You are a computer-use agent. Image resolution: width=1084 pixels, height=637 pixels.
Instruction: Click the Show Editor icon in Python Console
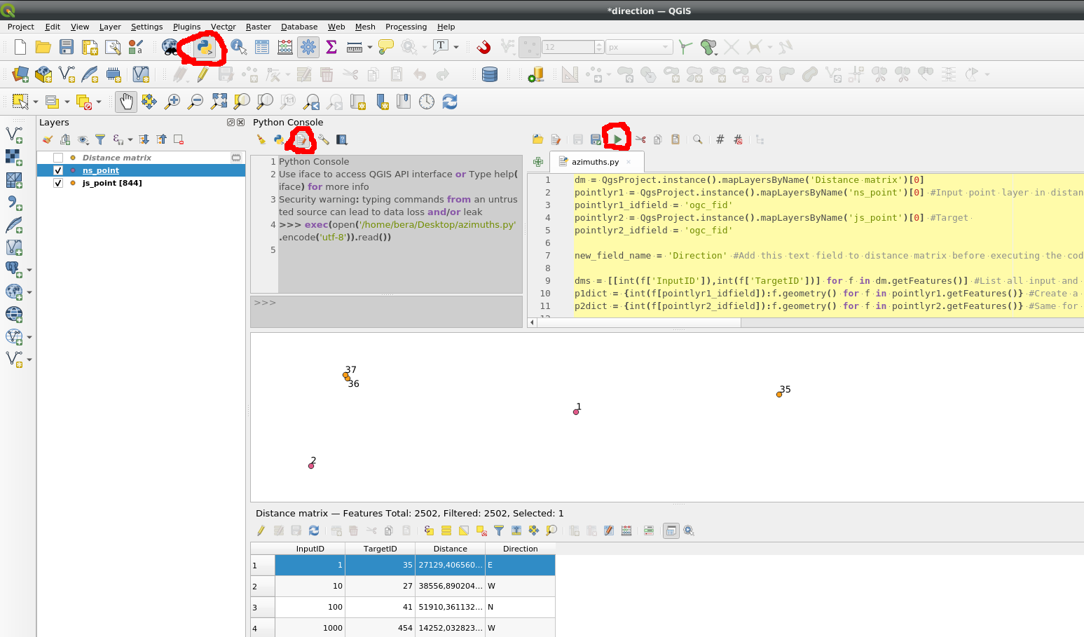[x=301, y=140]
